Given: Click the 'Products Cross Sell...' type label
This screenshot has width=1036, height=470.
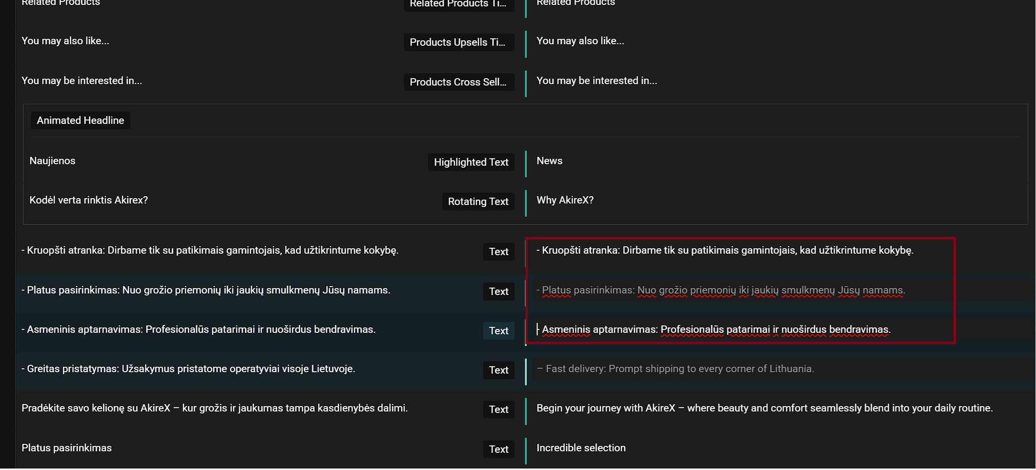Looking at the screenshot, I should pos(458,82).
